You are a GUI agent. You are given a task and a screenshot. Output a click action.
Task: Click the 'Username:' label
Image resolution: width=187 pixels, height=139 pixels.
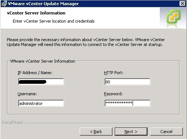(27, 94)
